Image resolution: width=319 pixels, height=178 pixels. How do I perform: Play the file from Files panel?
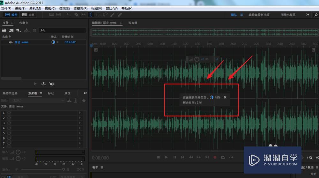pyautogui.click(x=35, y=84)
